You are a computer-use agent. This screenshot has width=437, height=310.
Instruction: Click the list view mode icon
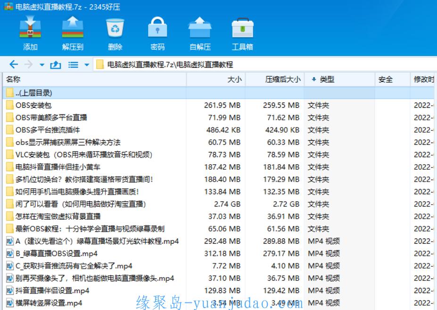click(73, 65)
